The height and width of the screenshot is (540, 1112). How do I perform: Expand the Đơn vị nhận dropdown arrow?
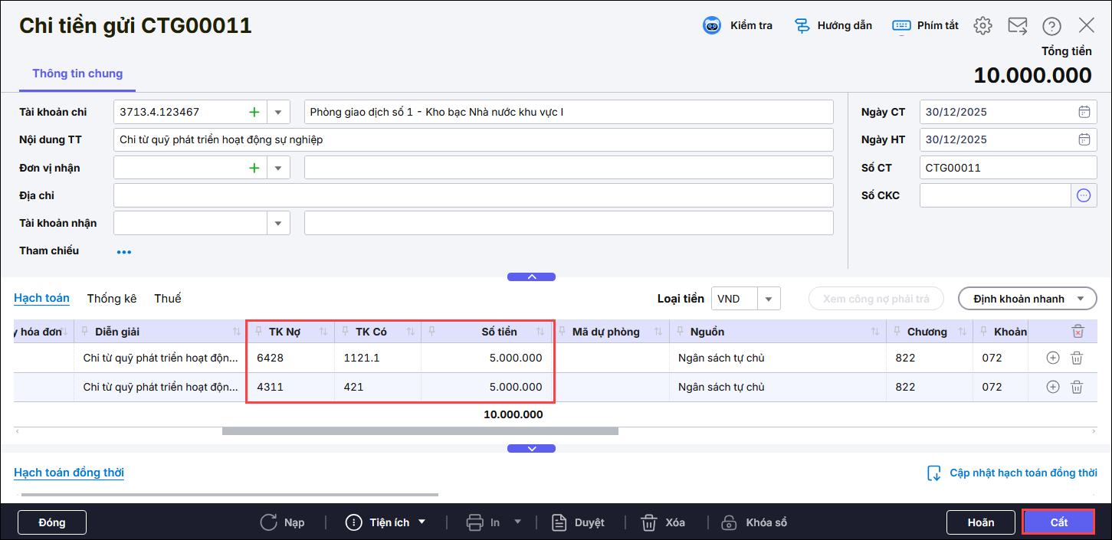click(x=278, y=168)
